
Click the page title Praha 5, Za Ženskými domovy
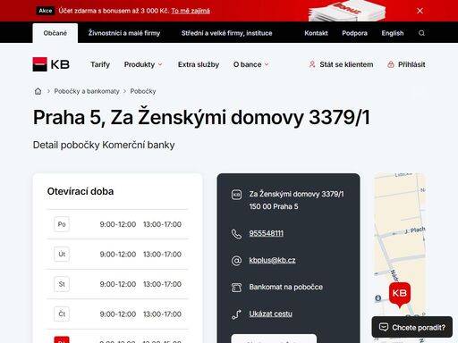[x=201, y=118]
